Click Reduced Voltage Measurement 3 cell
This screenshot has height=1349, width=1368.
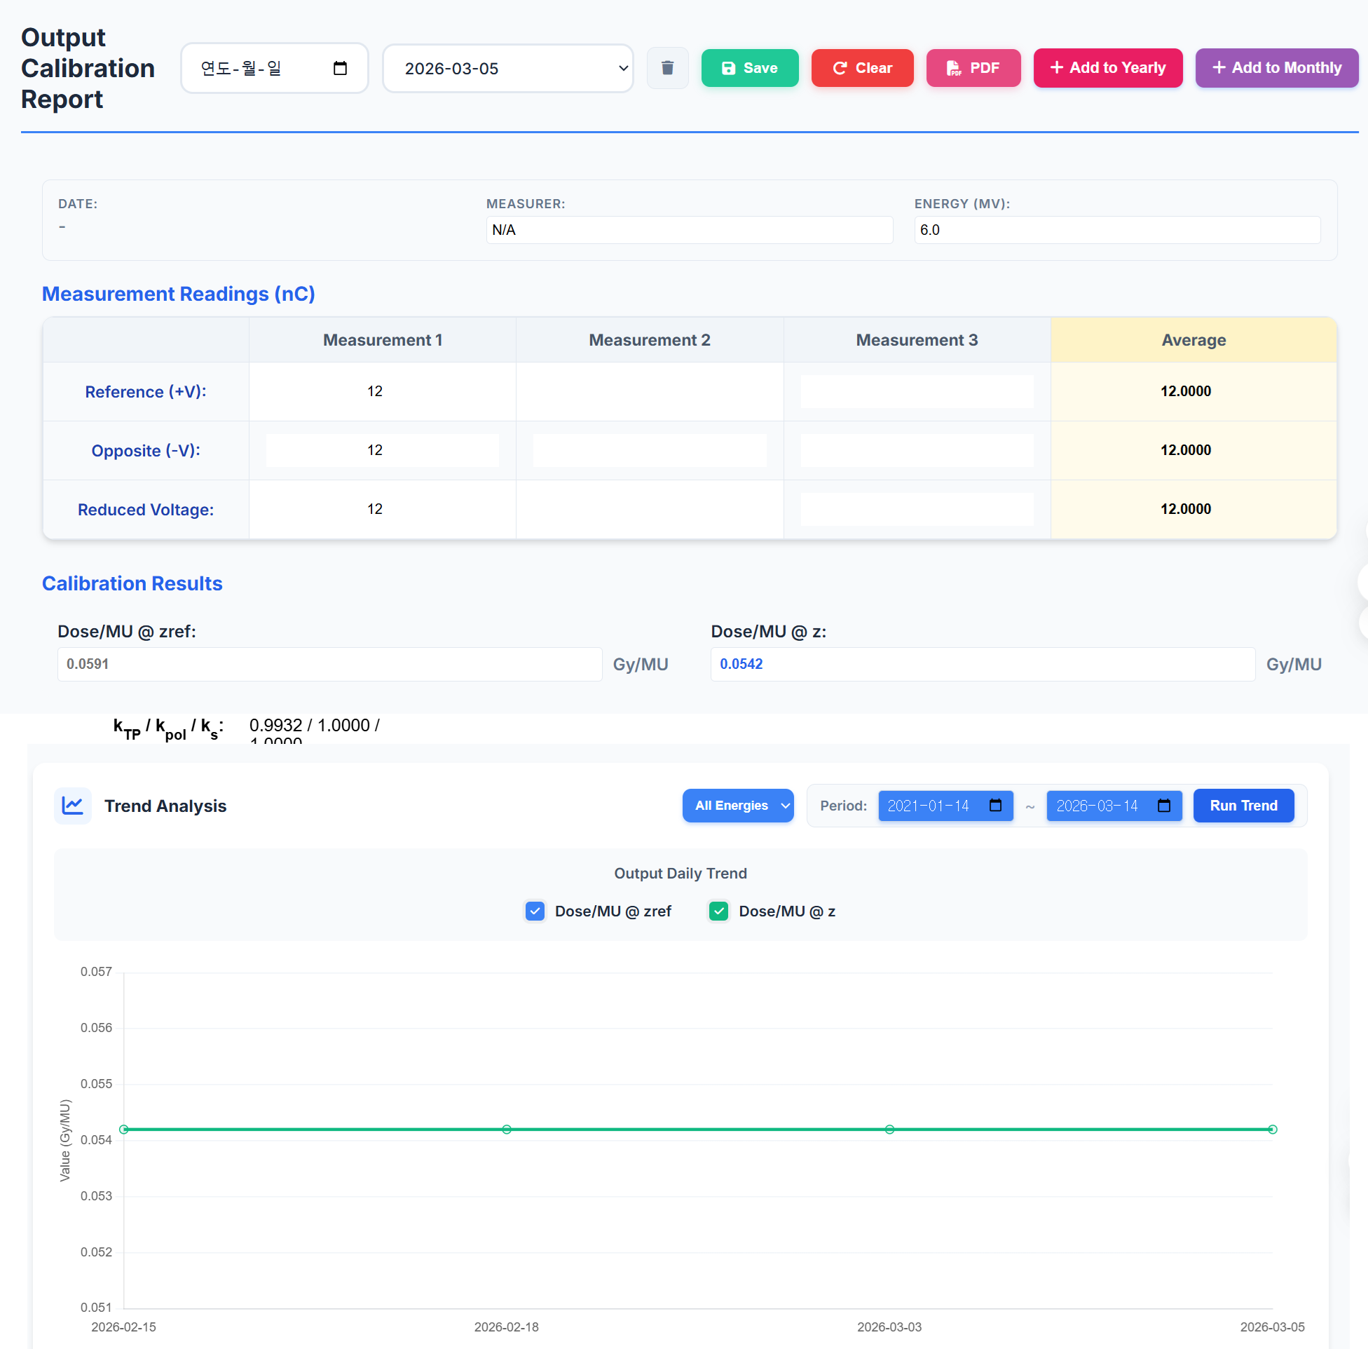point(917,509)
